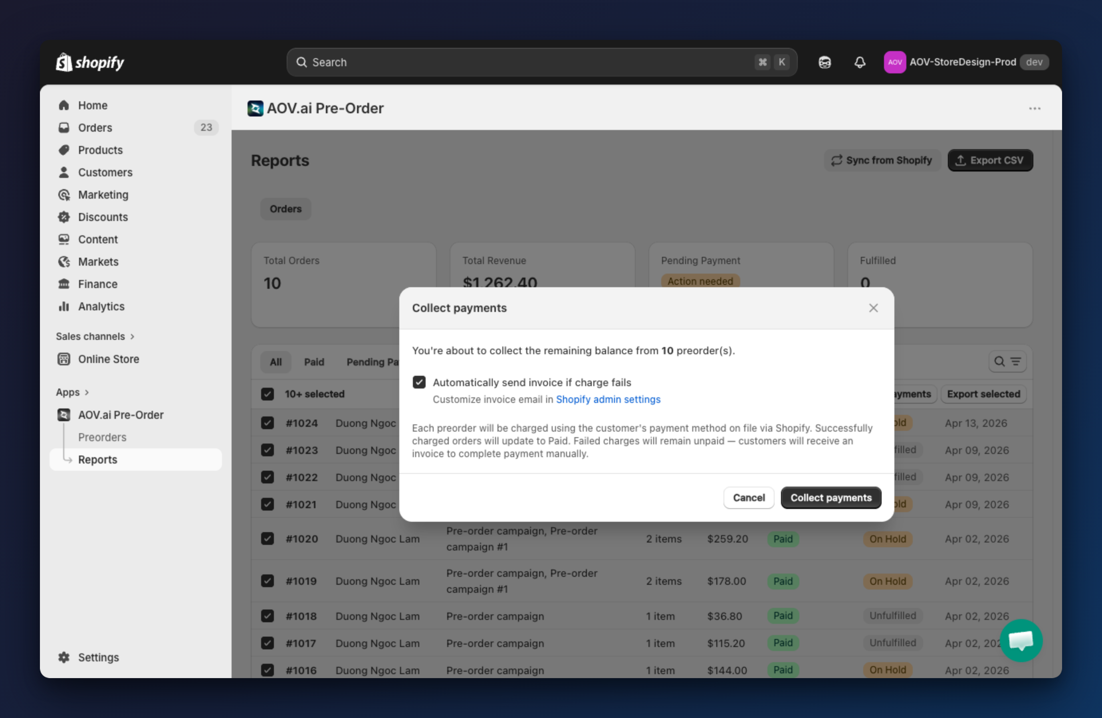The image size is (1102, 718).
Task: Click the Markets globe icon
Action: point(64,262)
